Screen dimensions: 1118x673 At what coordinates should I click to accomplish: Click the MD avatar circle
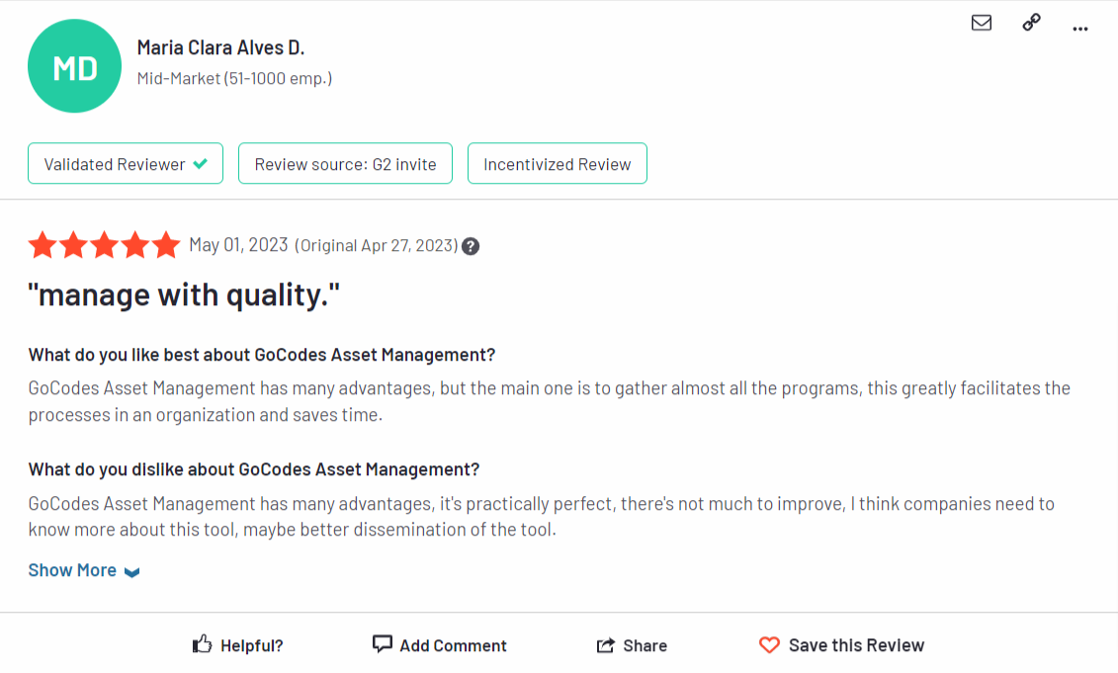74,65
